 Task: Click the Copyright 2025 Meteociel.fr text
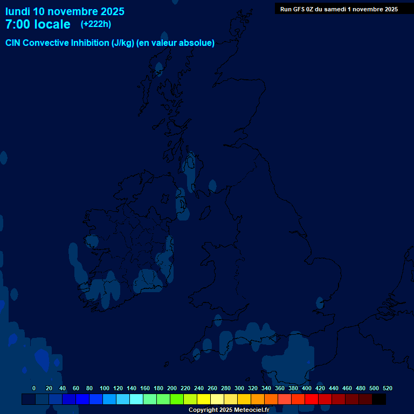click(229, 410)
